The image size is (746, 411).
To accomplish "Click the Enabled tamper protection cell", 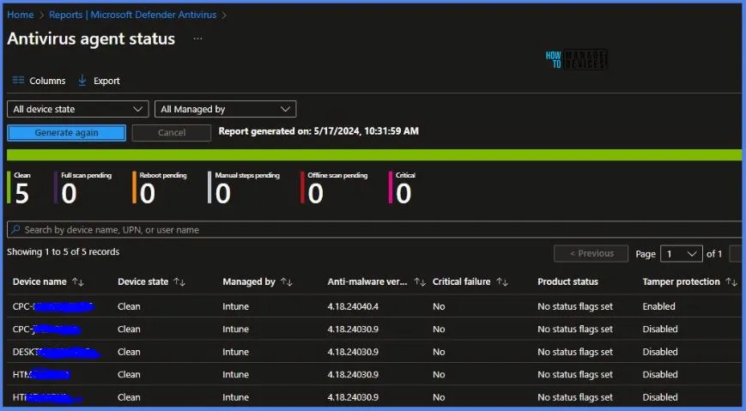I will point(659,307).
